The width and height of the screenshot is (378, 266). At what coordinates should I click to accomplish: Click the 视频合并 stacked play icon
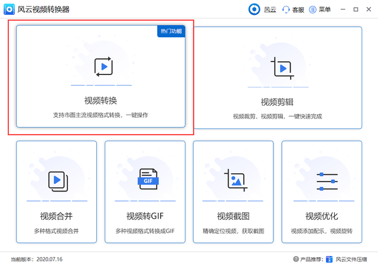57,180
